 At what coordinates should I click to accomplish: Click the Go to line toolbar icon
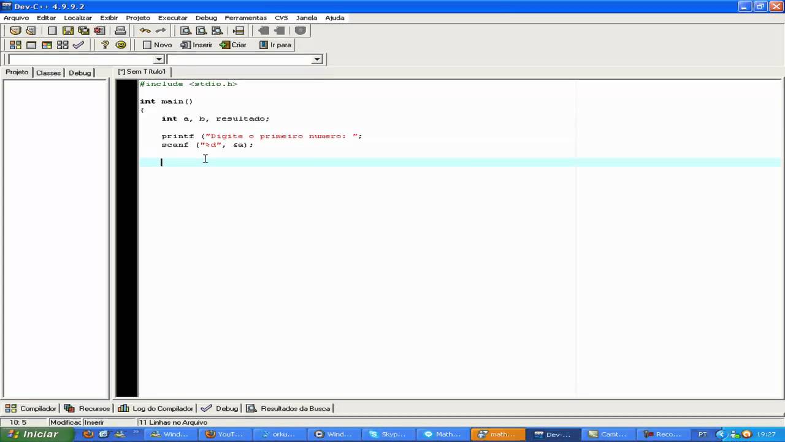point(239,30)
